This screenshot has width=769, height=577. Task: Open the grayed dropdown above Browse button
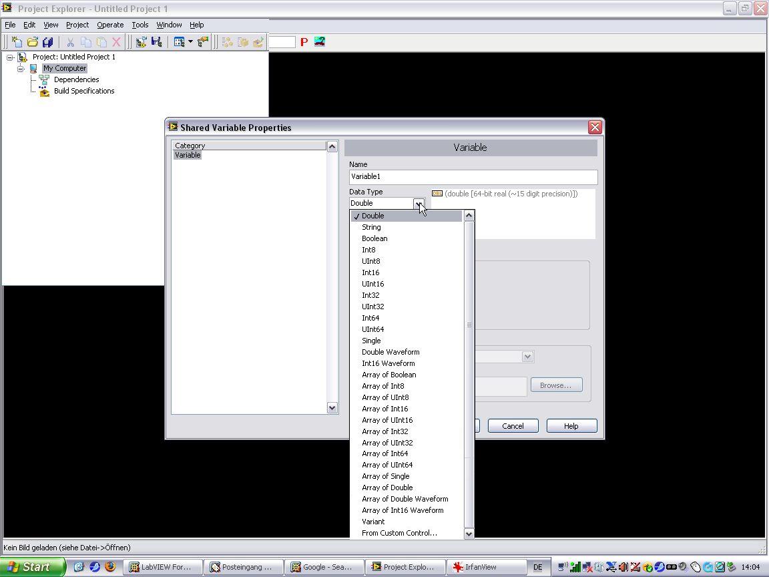click(x=528, y=357)
